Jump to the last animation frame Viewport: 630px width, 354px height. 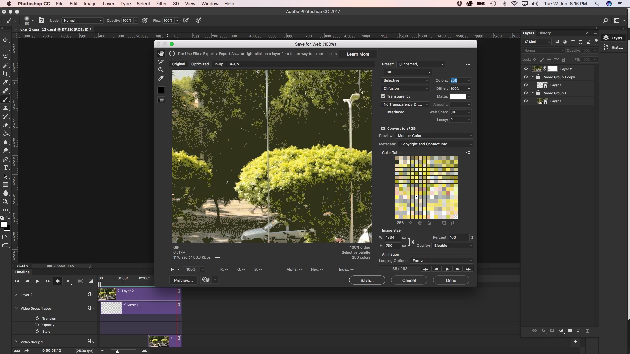tap(468, 269)
